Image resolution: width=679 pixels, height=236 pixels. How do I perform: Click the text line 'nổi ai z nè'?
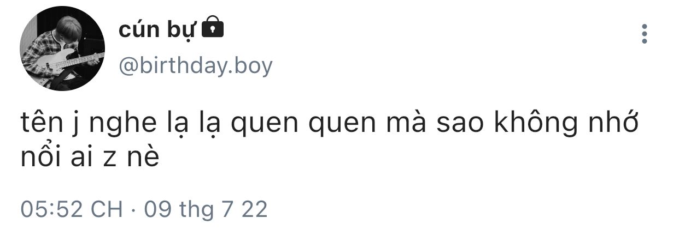click(x=90, y=158)
